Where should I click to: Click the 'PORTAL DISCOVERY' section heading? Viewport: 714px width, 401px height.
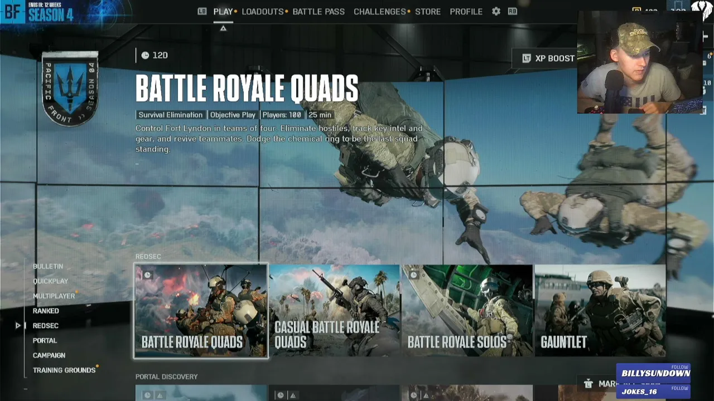coord(167,377)
